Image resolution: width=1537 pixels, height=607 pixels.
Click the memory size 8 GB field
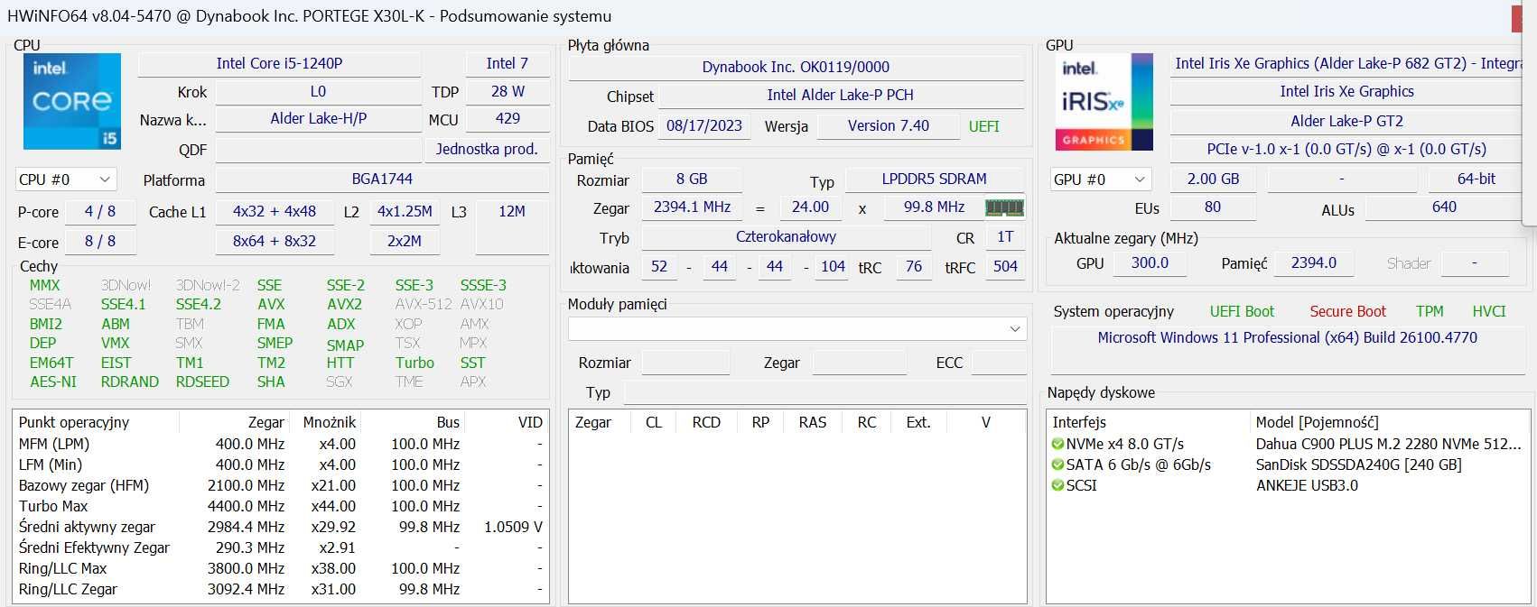pyautogui.click(x=692, y=179)
